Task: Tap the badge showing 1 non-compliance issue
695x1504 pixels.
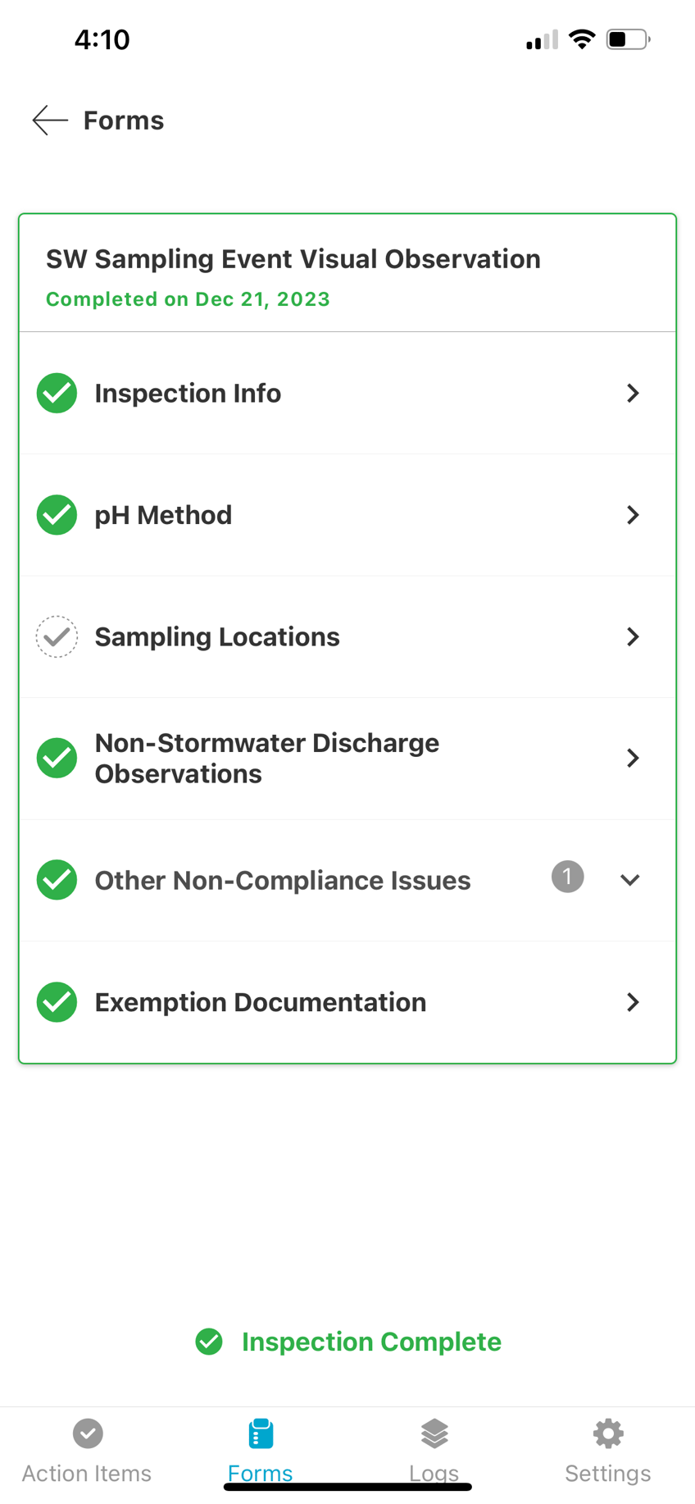Action: pos(567,877)
